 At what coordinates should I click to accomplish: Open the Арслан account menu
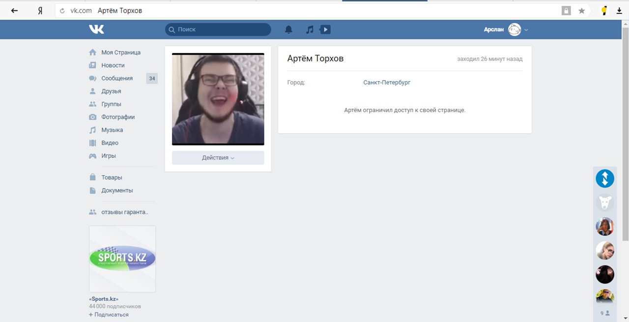click(506, 29)
